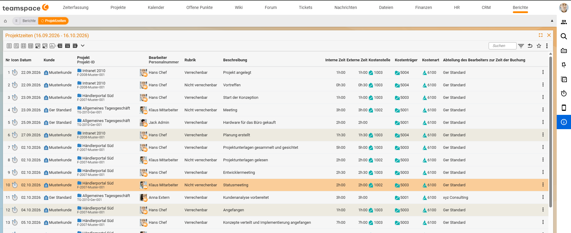Image resolution: width=571 pixels, height=233 pixels.
Task: Enlarge the Projektzeiten panel to fullscreen
Action: click(x=541, y=35)
